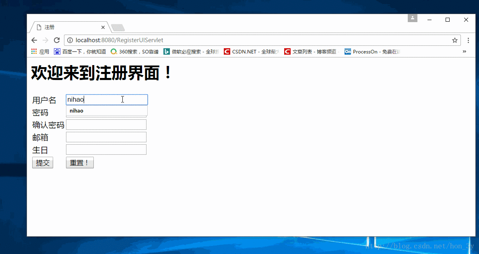Click the 欢迎来到注册界面！ heading
The width and height of the screenshot is (479, 254).
tap(102, 74)
